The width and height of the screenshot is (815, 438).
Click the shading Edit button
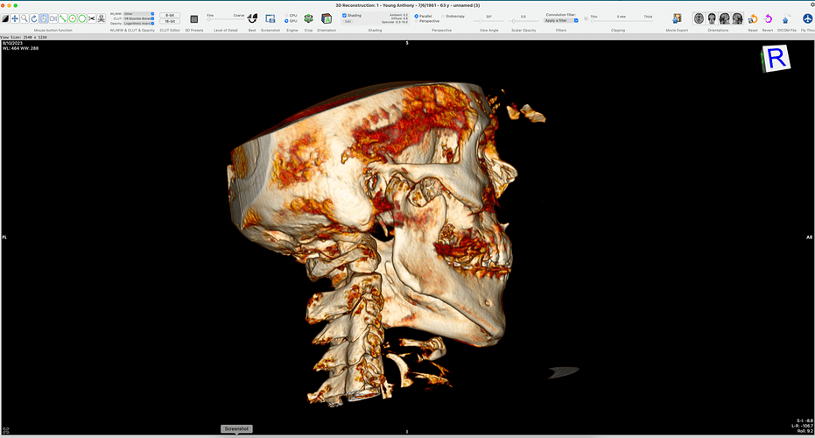click(x=348, y=21)
